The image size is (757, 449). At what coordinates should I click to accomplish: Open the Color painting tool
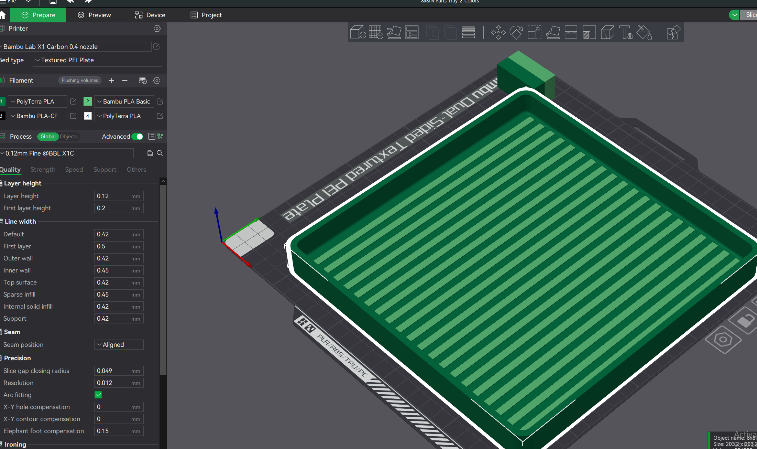click(x=644, y=32)
